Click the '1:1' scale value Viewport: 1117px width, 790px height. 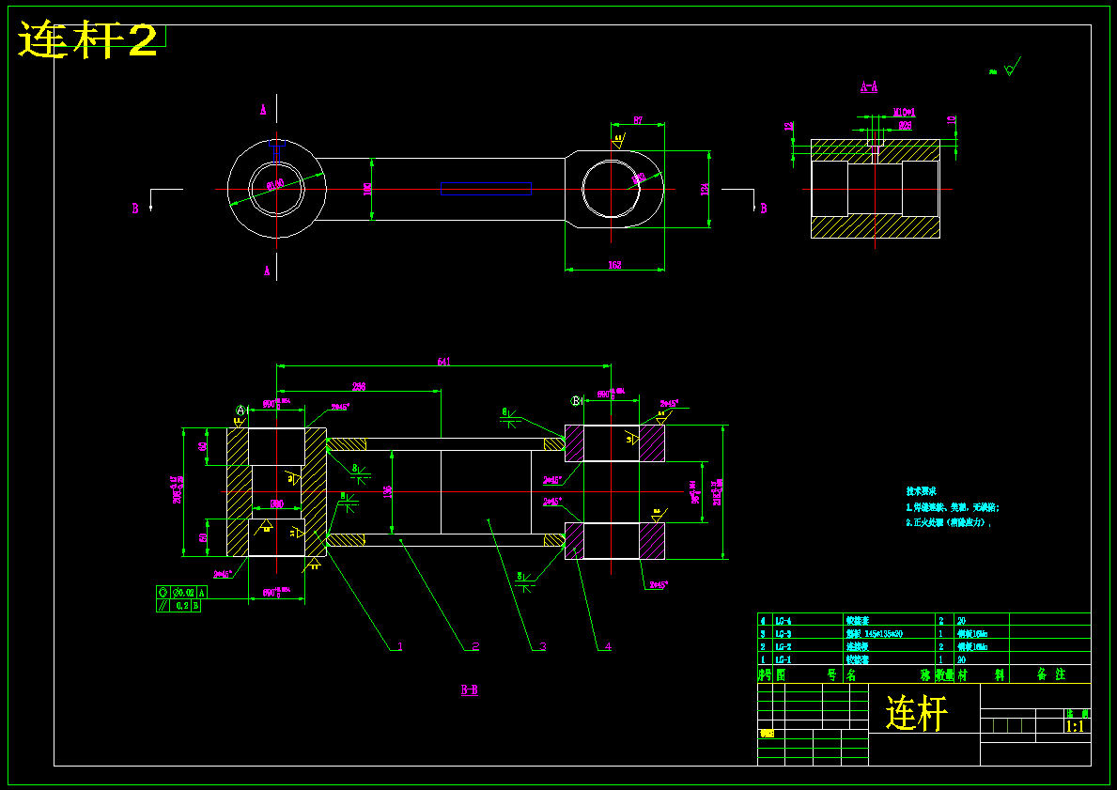point(1075,727)
